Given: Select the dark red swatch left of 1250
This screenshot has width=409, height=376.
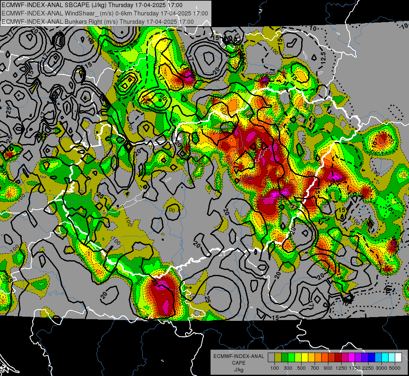Looking at the screenshot, I should pos(338,358).
